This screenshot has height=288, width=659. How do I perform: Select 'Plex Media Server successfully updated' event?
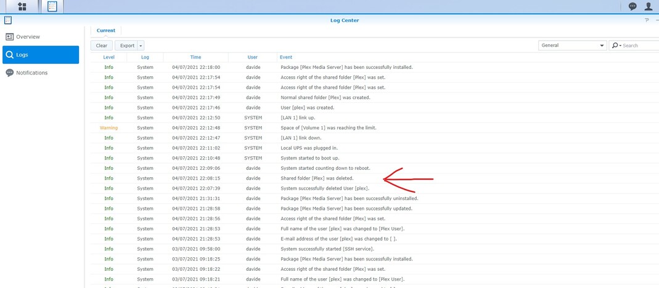[346, 208]
